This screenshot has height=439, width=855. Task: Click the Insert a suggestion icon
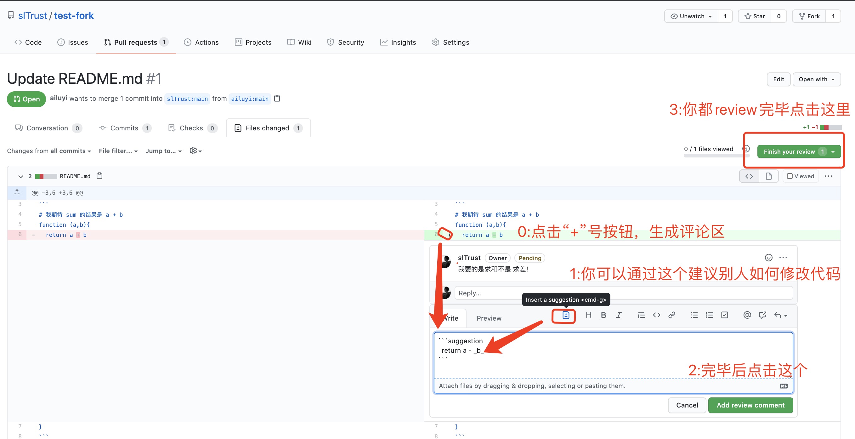[x=566, y=315]
